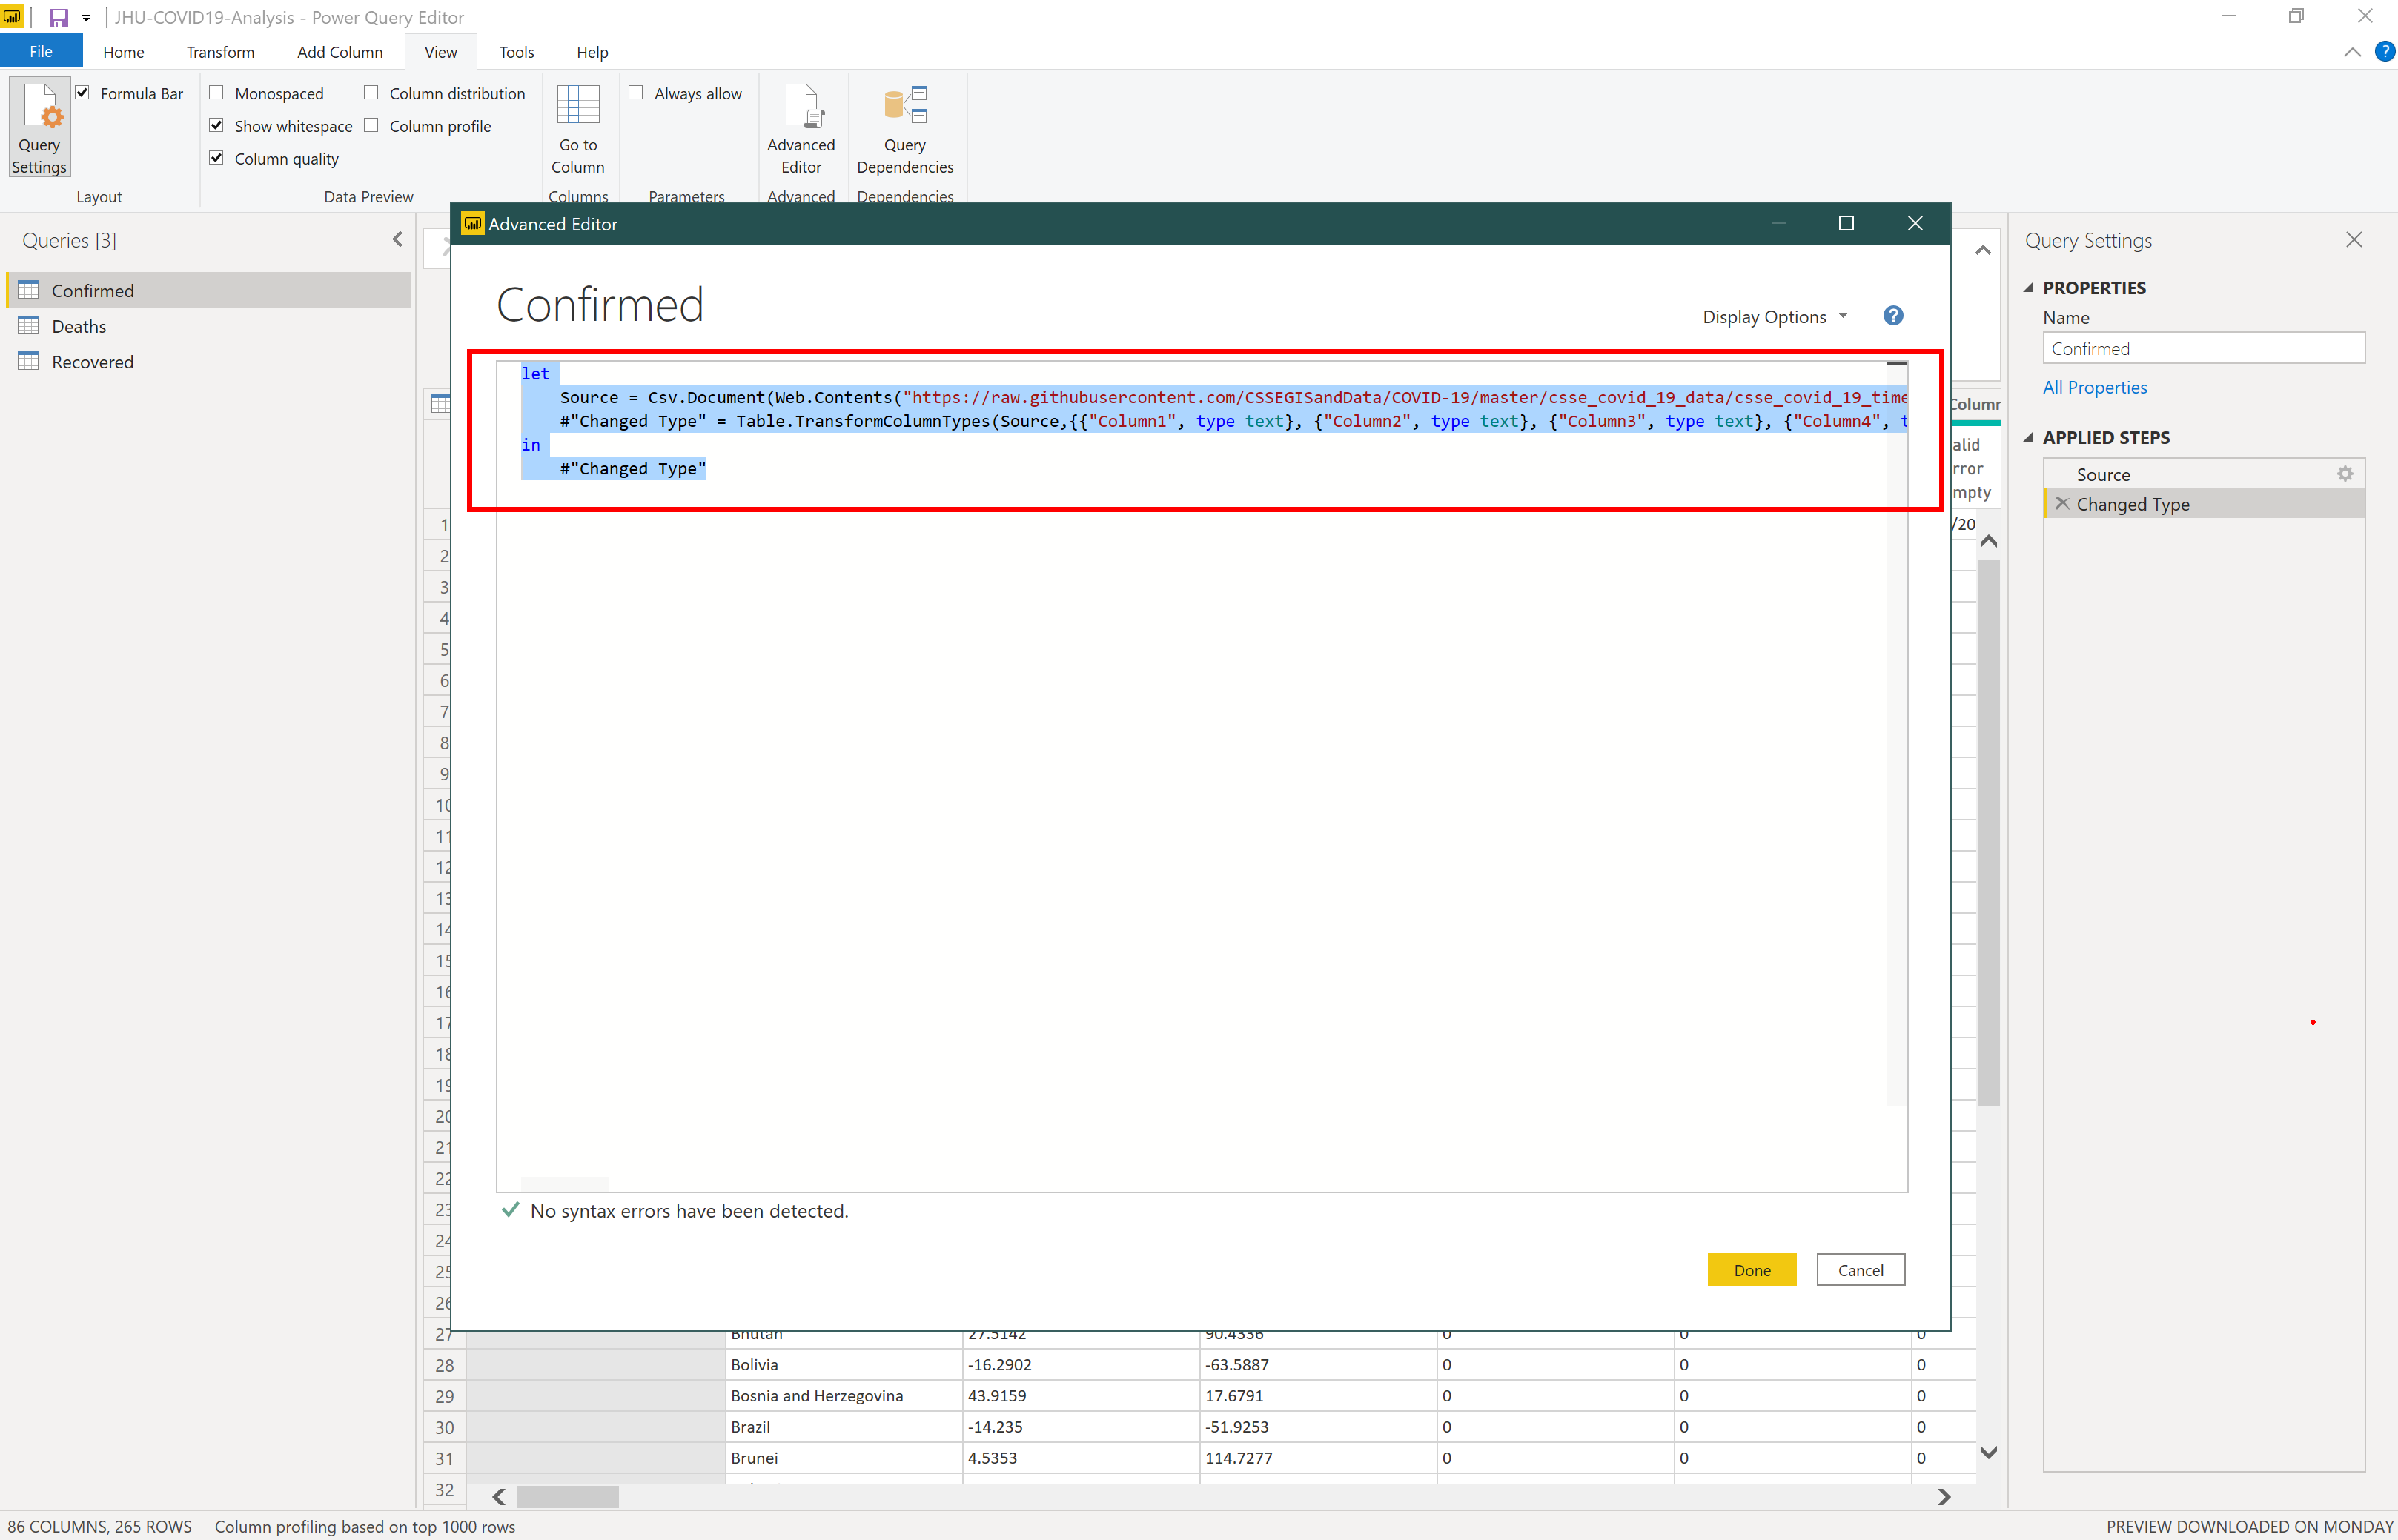
Task: Select the Deaths query
Action: [x=78, y=326]
